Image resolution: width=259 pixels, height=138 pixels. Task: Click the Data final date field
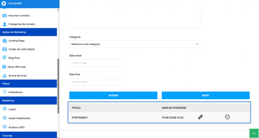click(97, 82)
